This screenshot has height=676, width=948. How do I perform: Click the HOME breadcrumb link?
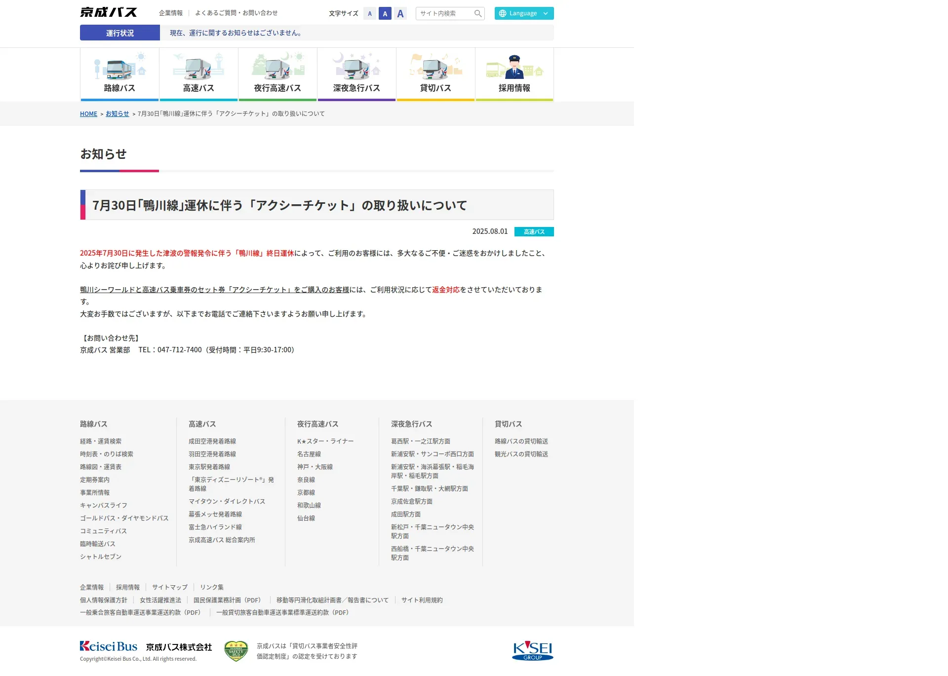point(88,114)
